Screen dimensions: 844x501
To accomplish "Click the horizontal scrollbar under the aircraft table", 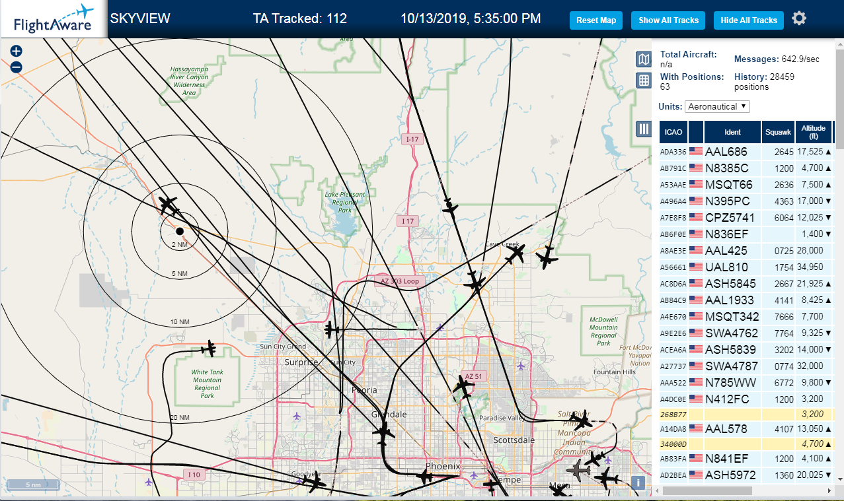I will pos(707,490).
